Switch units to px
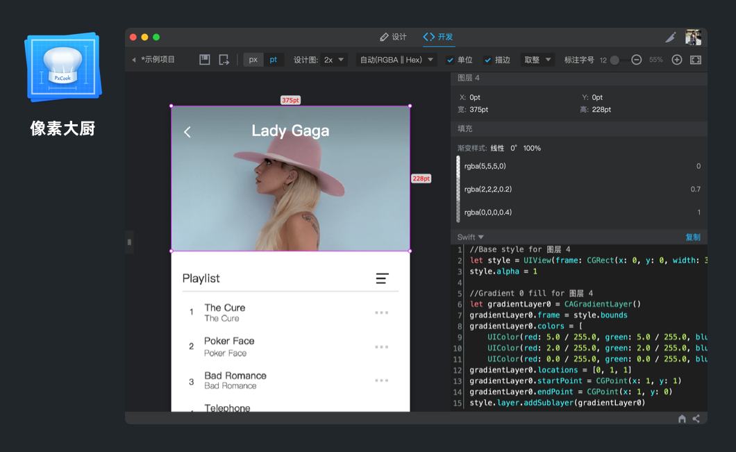 pos(253,60)
